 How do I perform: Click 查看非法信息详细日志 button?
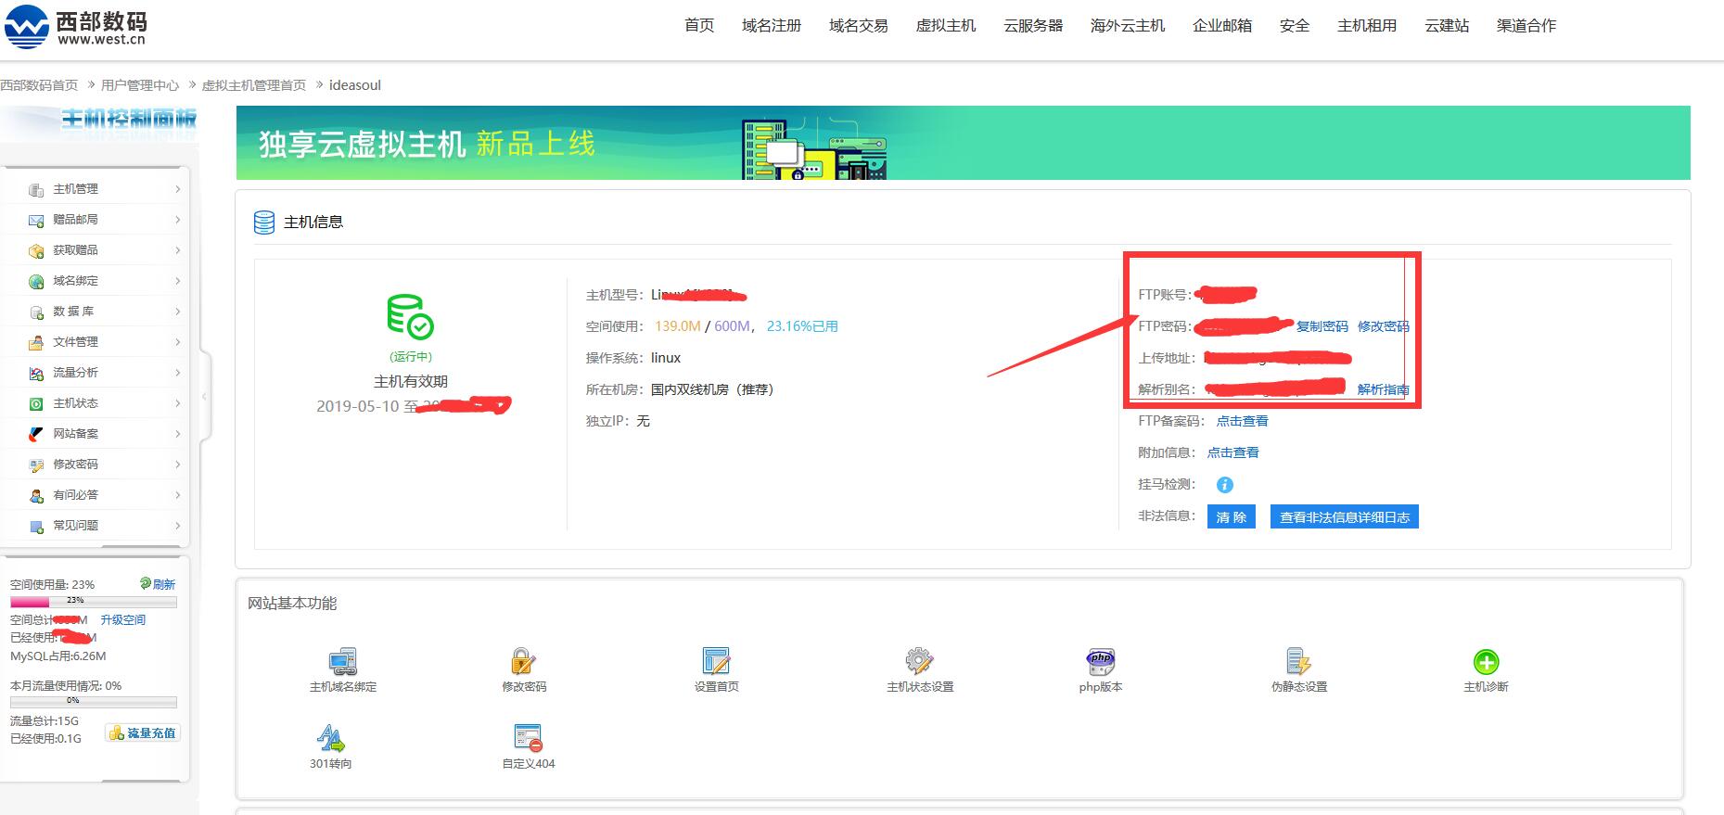pos(1345,517)
